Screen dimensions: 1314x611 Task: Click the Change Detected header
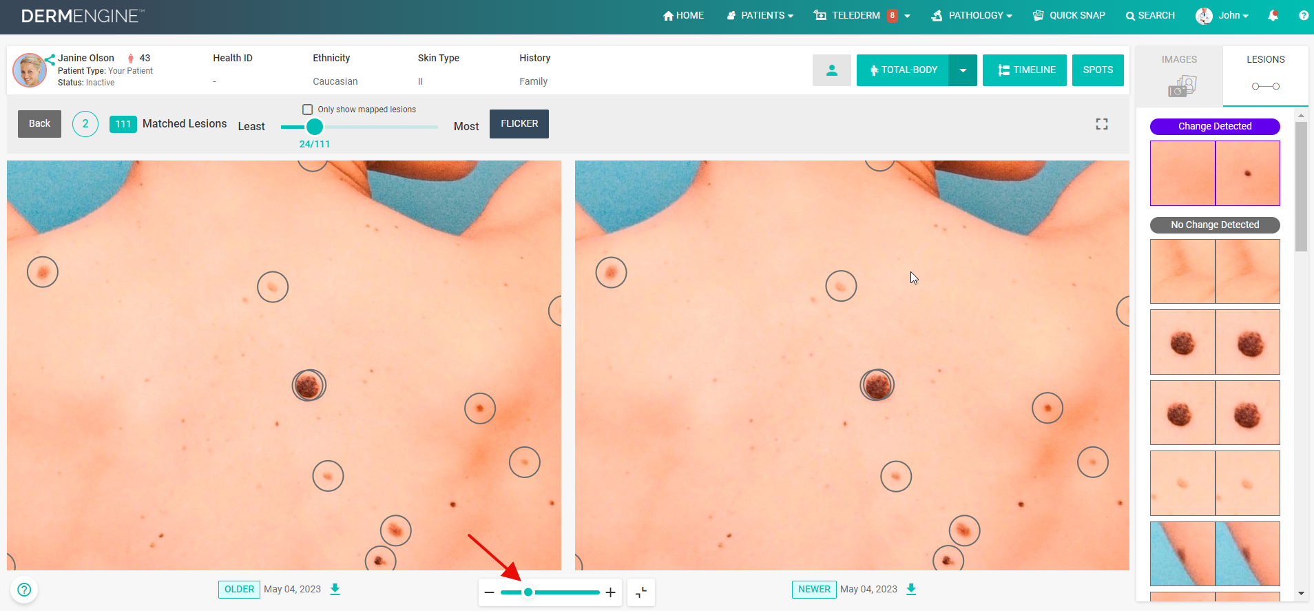(x=1215, y=127)
